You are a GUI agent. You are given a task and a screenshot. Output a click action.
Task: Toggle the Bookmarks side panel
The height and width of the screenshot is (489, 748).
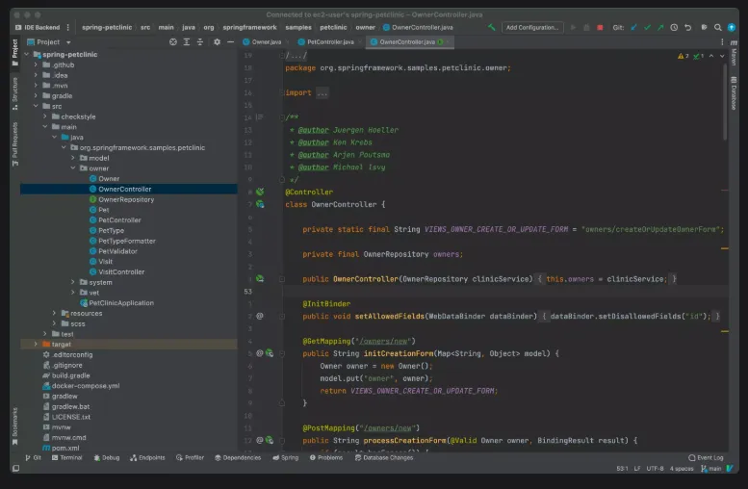click(x=14, y=426)
